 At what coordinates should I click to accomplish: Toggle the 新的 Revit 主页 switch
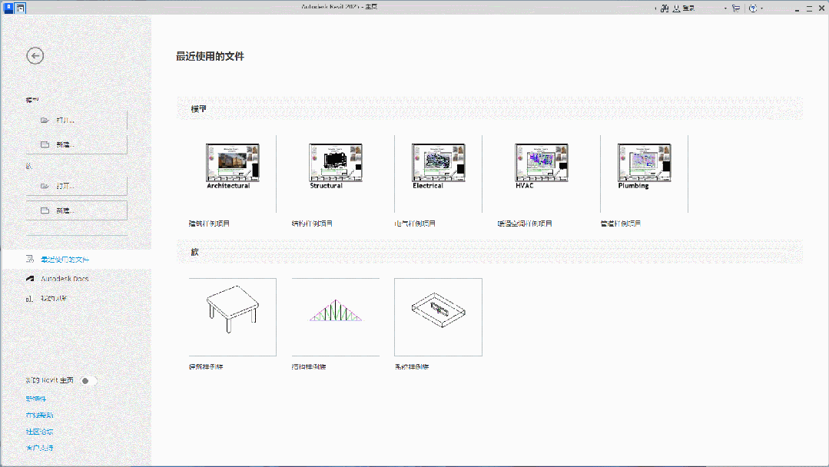(x=88, y=381)
